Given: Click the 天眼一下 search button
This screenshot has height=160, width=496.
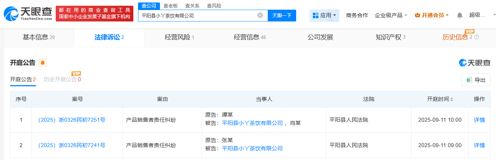Looking at the screenshot, I should click(282, 15).
